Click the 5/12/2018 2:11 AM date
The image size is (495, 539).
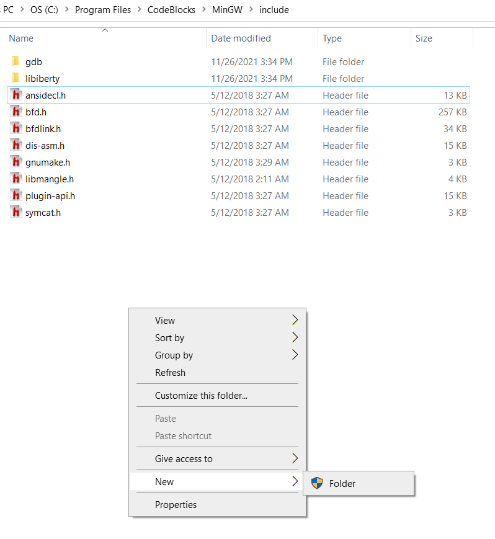point(249,179)
